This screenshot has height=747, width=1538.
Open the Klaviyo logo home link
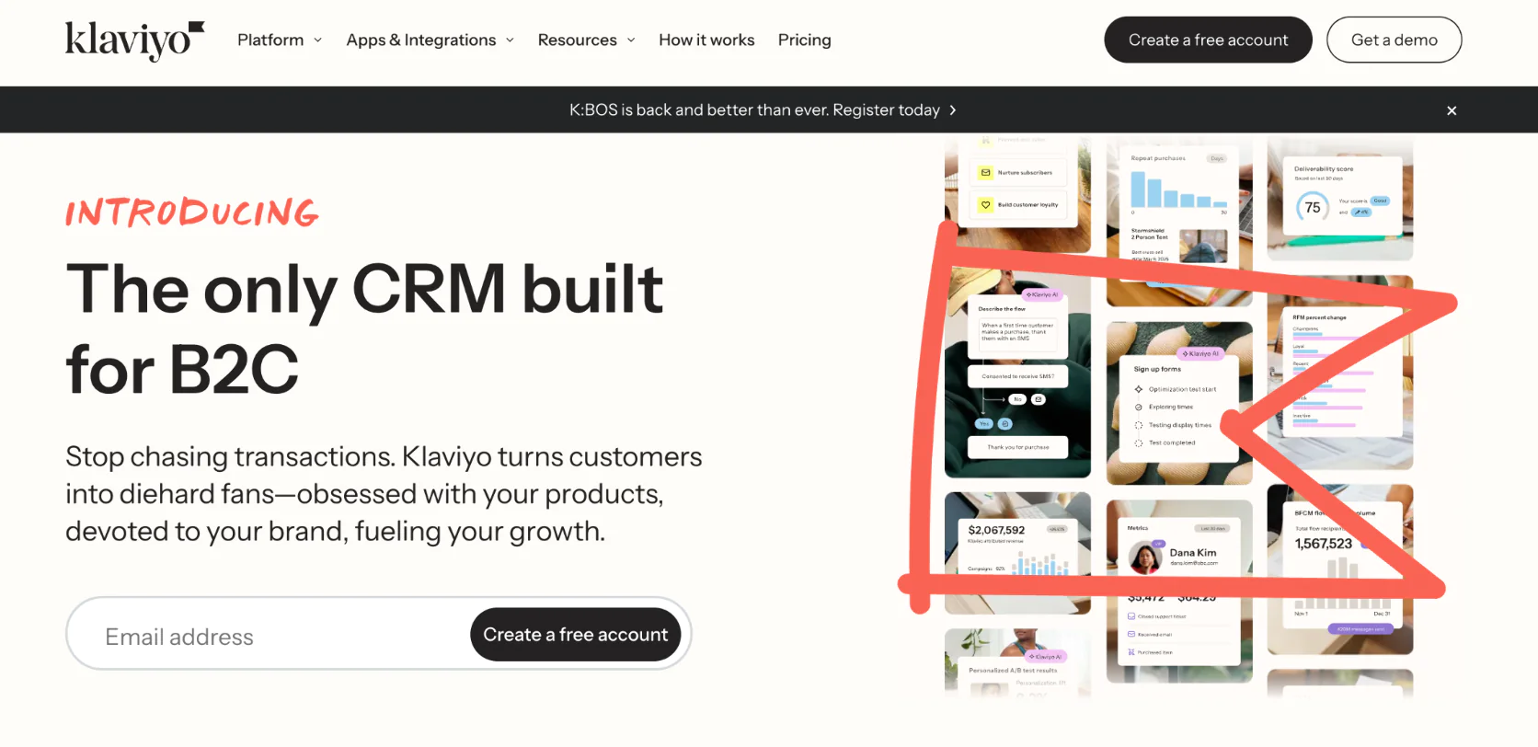click(134, 40)
